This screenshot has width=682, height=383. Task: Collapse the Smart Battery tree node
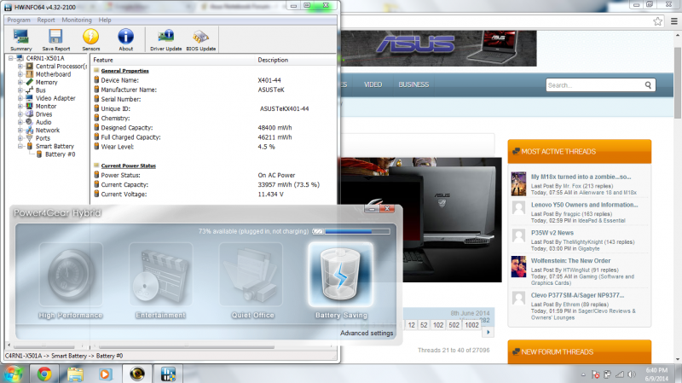(x=20, y=146)
